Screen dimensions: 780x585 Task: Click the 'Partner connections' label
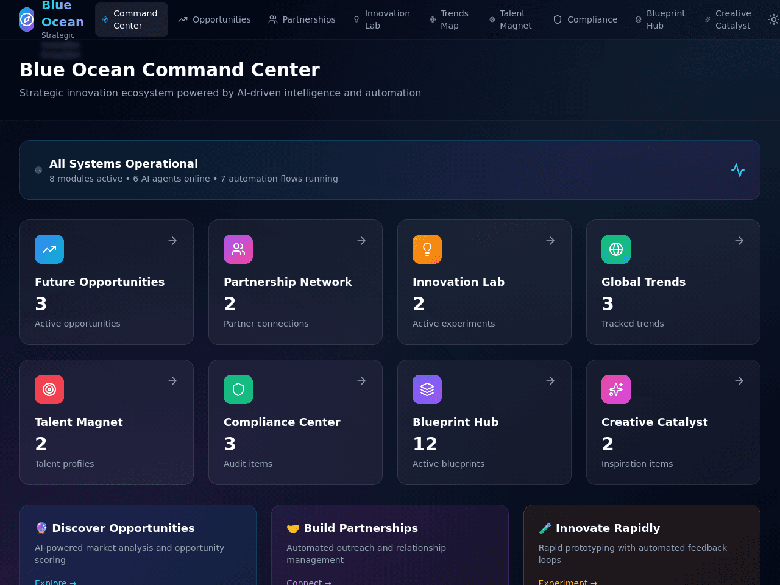click(x=266, y=324)
